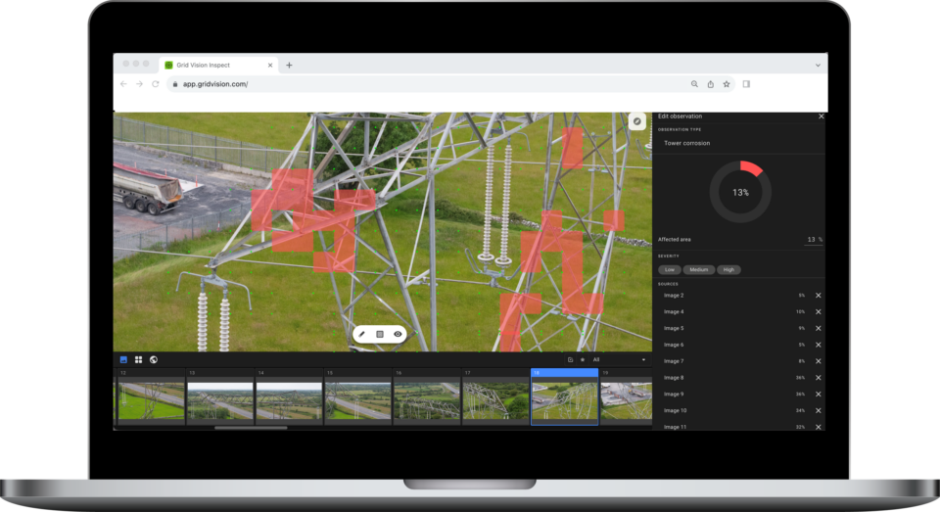Bookmark page with browser star icon
The width and height of the screenshot is (940, 512).
[727, 84]
